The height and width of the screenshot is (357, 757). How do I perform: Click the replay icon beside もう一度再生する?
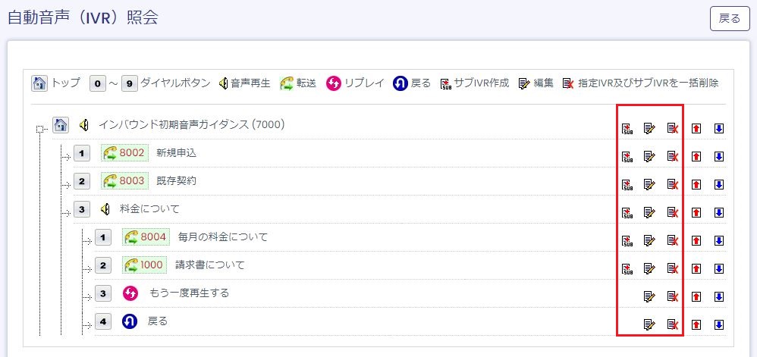coord(130,293)
